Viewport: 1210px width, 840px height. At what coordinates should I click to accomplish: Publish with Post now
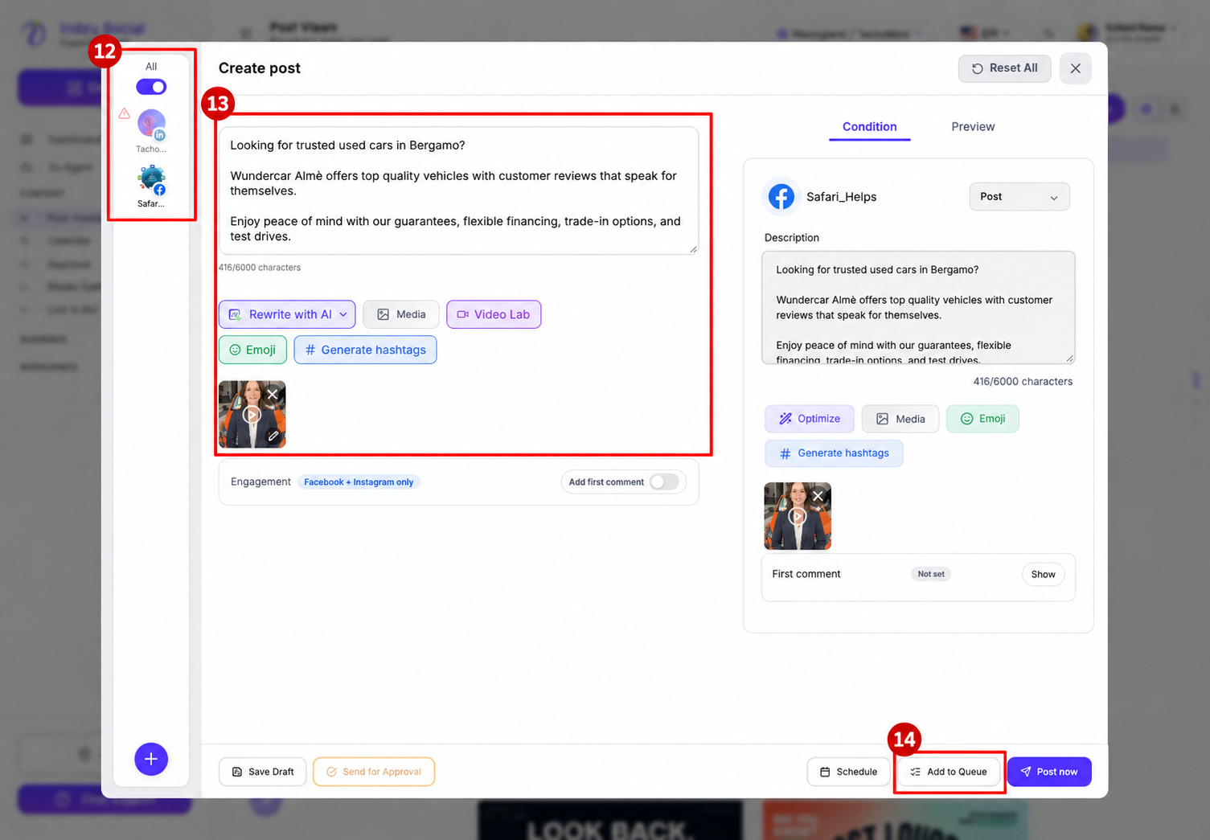pyautogui.click(x=1049, y=772)
